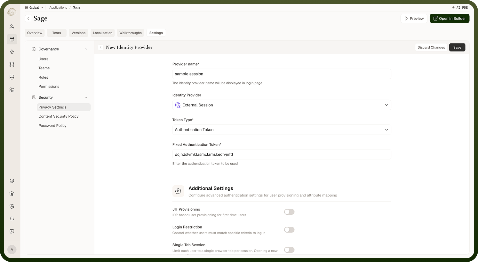Click the Governance badge icon

(x=34, y=49)
